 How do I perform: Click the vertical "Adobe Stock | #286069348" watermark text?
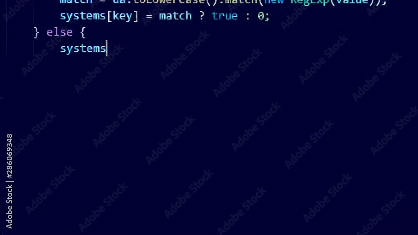point(9,181)
